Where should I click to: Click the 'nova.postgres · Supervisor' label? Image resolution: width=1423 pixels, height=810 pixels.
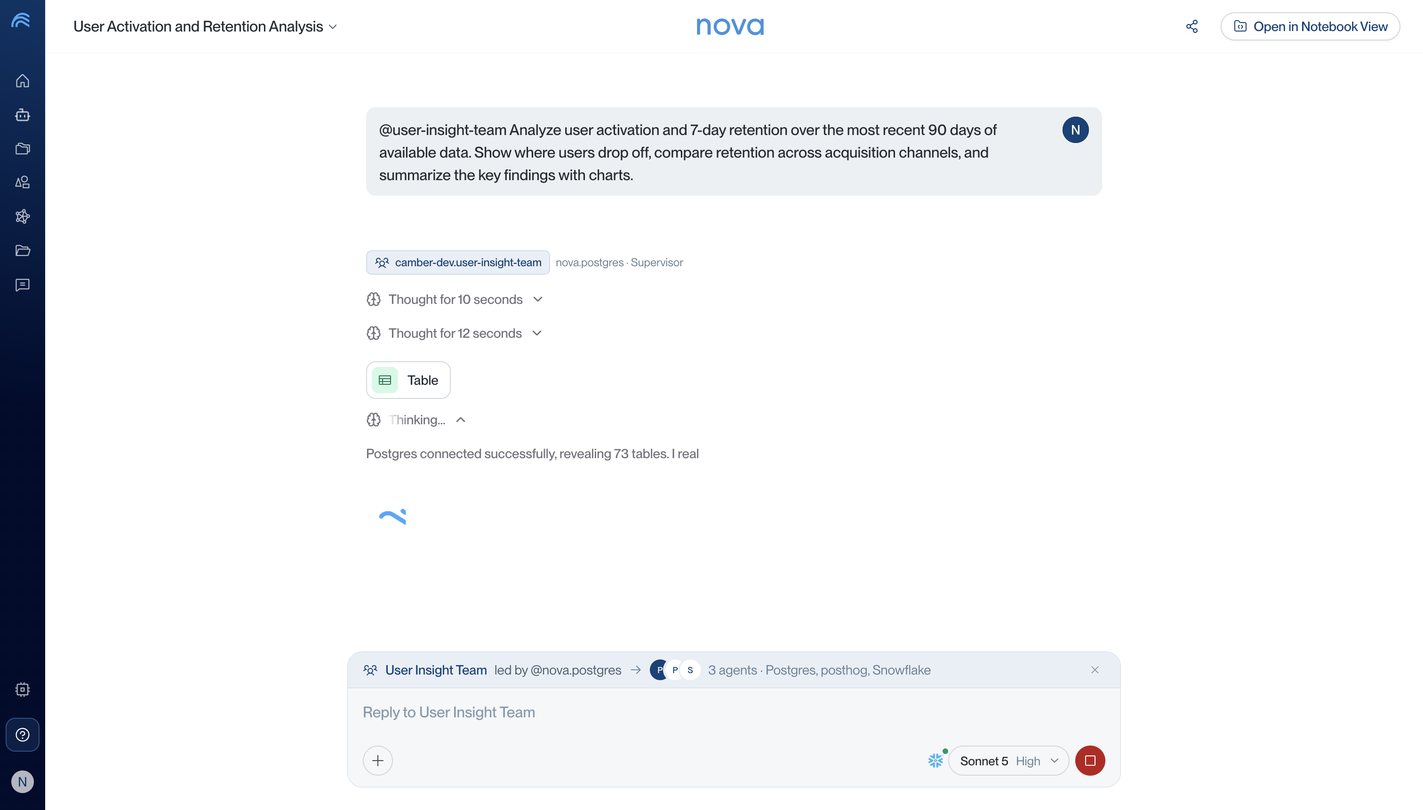coord(619,262)
